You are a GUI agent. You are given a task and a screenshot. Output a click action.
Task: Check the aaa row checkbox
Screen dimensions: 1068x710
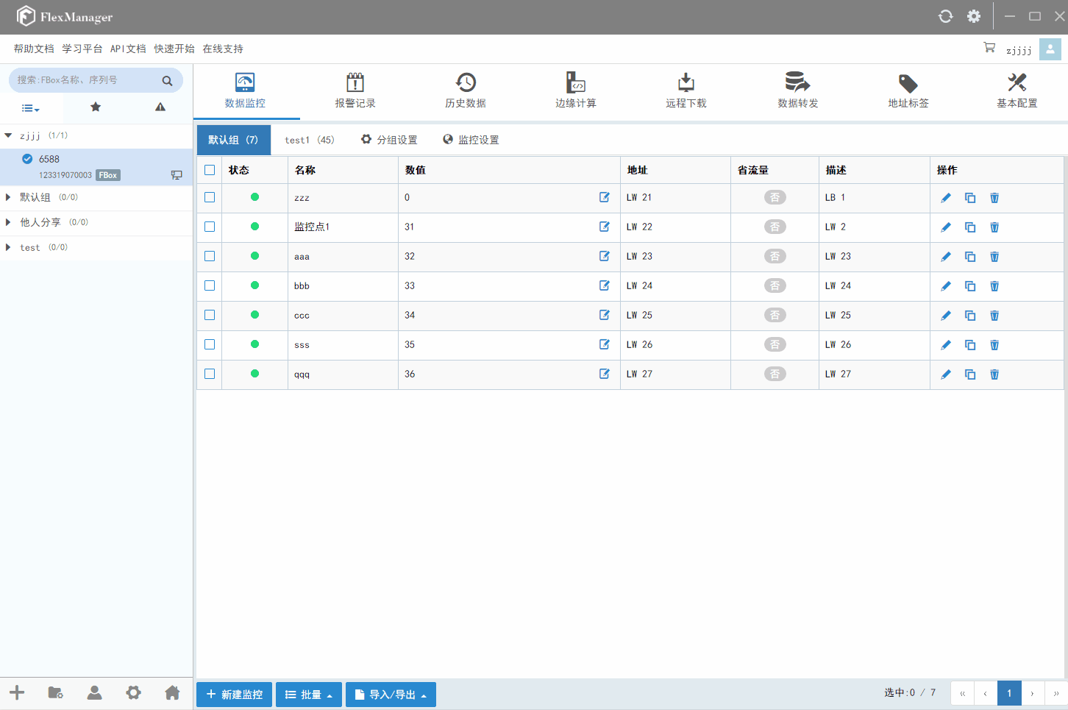coord(210,256)
